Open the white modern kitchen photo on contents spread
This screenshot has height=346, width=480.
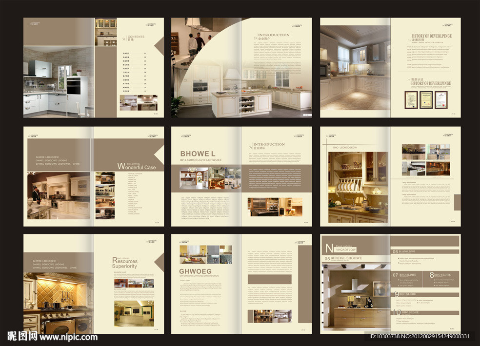click(59, 82)
